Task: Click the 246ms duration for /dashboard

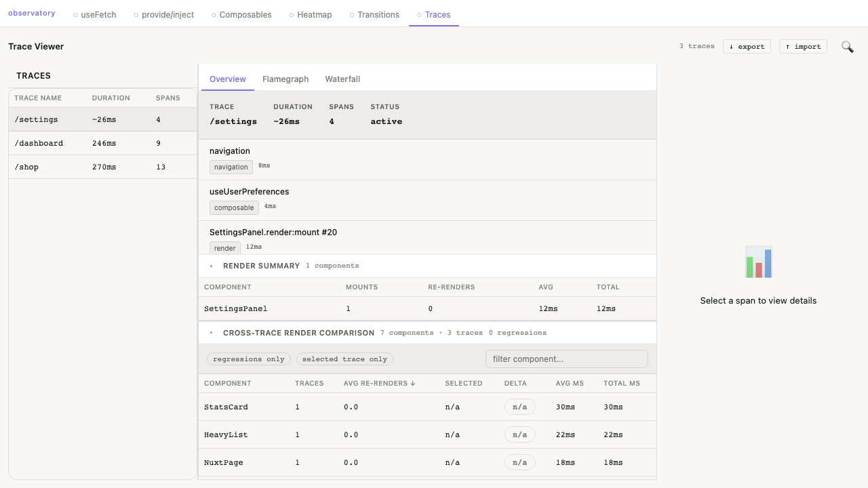Action: [x=104, y=144]
